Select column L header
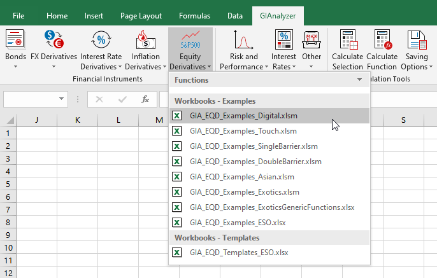 (x=118, y=120)
